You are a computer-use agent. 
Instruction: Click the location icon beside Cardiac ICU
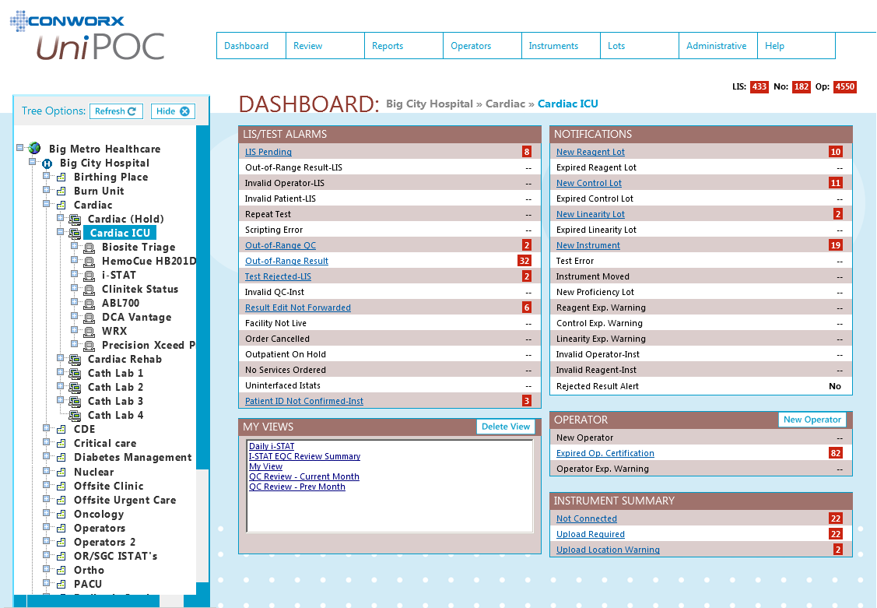pos(75,234)
